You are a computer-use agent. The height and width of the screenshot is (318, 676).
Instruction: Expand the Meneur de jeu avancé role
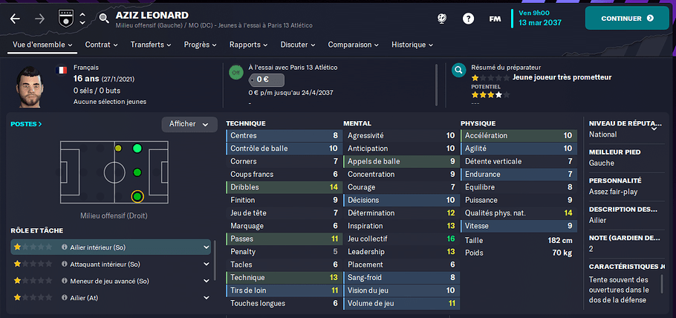tap(207, 281)
